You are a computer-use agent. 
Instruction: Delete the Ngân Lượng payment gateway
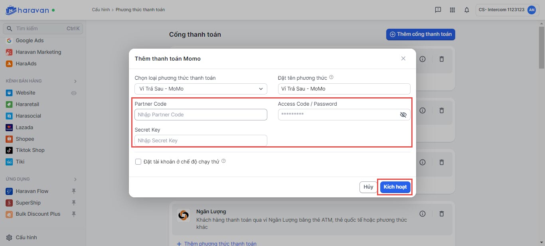point(442,214)
